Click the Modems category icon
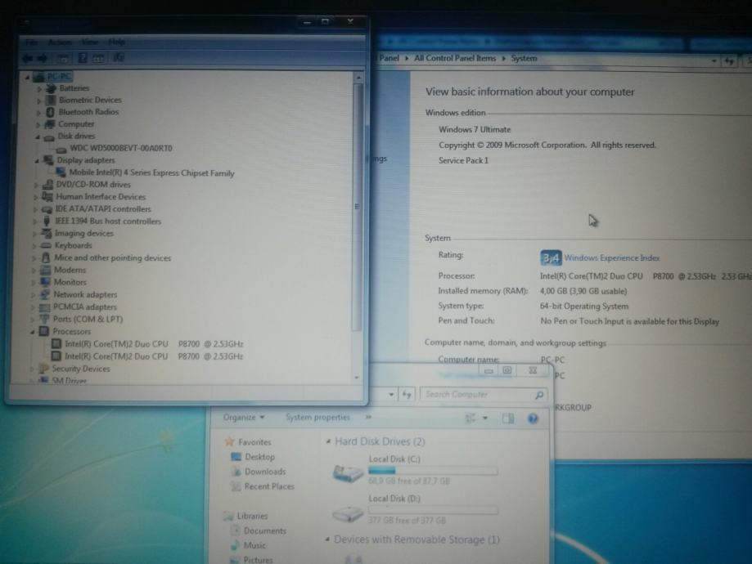752x564 pixels. click(46, 270)
